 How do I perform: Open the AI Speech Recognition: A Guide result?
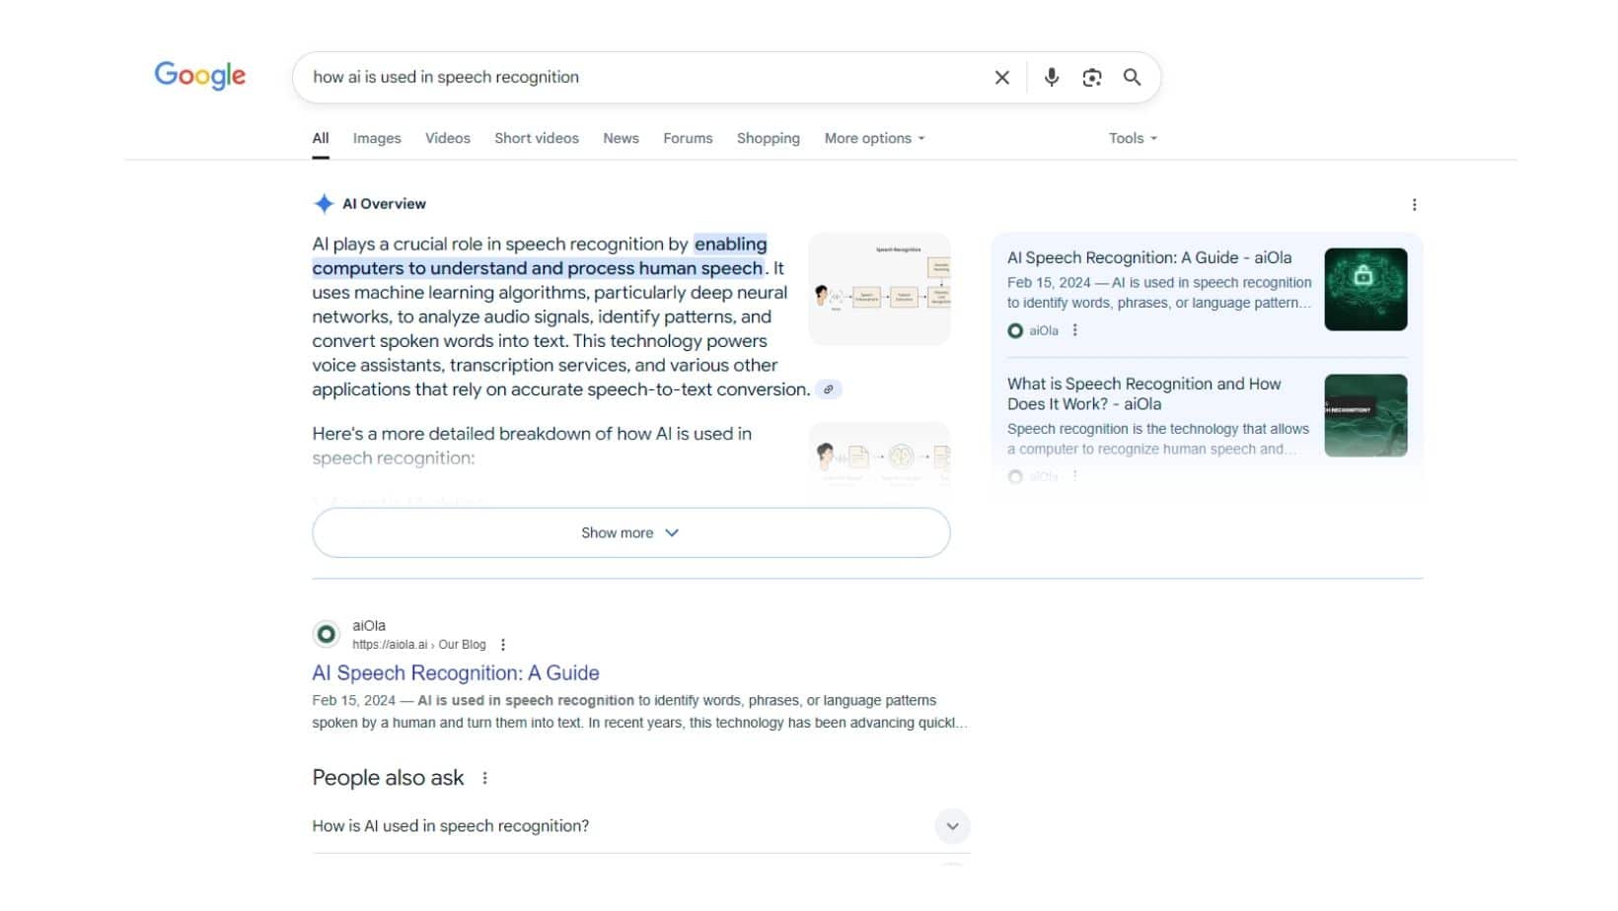click(x=455, y=672)
